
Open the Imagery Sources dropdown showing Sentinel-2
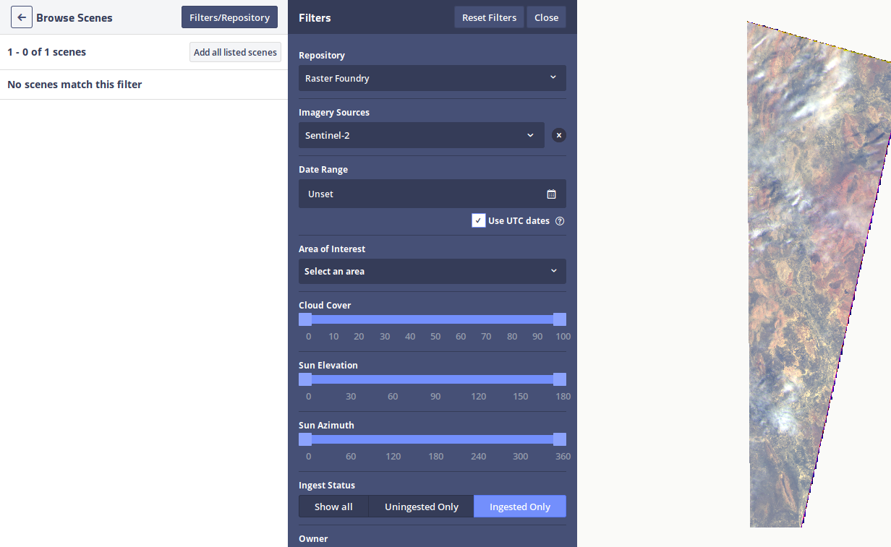[x=422, y=135]
